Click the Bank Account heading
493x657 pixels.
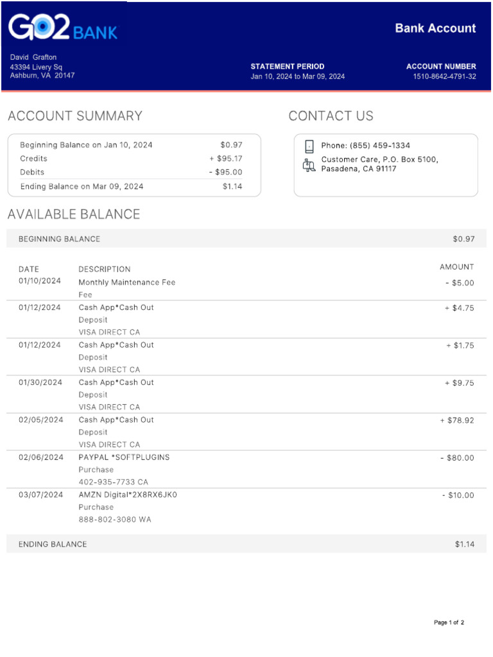pyautogui.click(x=435, y=28)
